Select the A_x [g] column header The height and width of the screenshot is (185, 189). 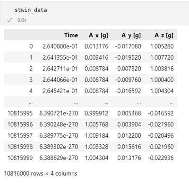click(98, 35)
